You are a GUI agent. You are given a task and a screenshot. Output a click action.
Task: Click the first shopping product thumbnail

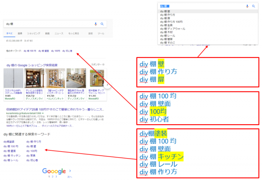[13, 78]
